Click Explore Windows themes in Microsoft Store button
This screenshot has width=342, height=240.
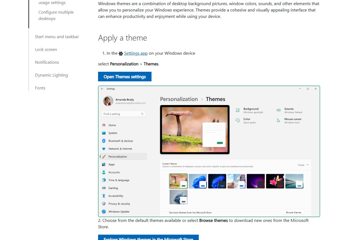[x=148, y=237]
